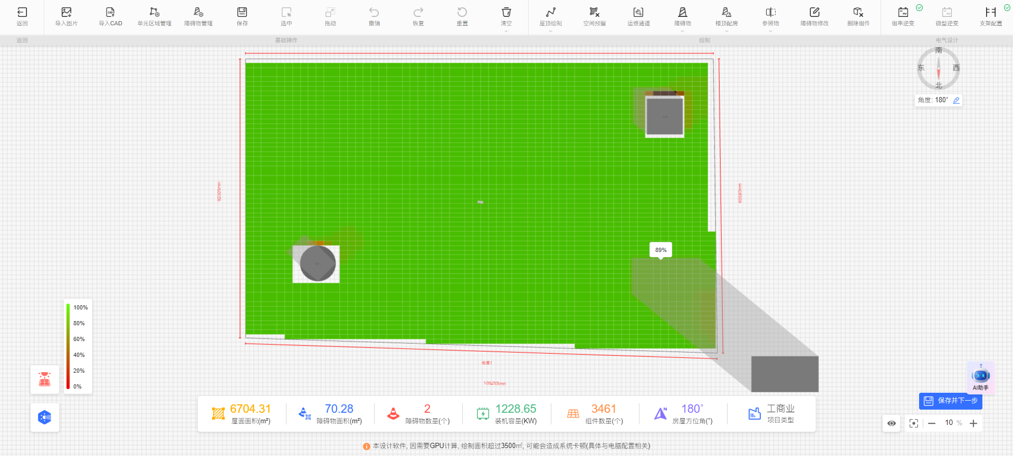Click the dark gray building block outside roof

[x=785, y=374]
